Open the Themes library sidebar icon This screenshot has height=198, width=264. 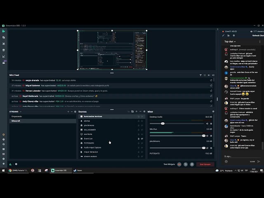[4, 44]
